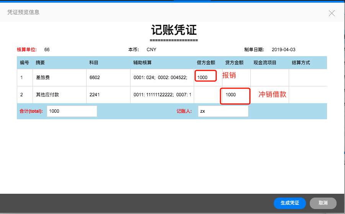The width and height of the screenshot is (345, 214).
Task: Select the 差旅费 summary cell
Action: point(59,78)
